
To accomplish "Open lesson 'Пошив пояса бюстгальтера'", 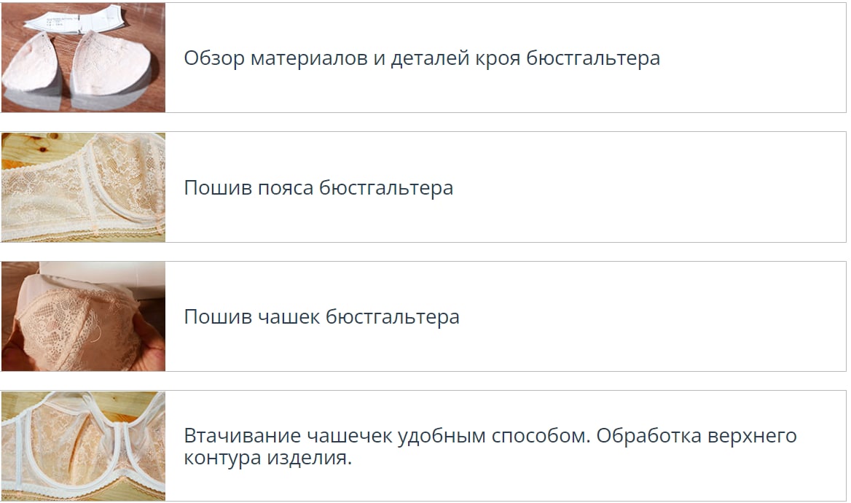I will tap(318, 188).
